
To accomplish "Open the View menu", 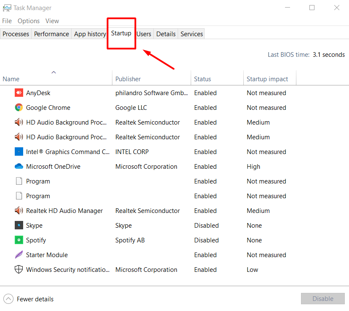I will pos(52,21).
